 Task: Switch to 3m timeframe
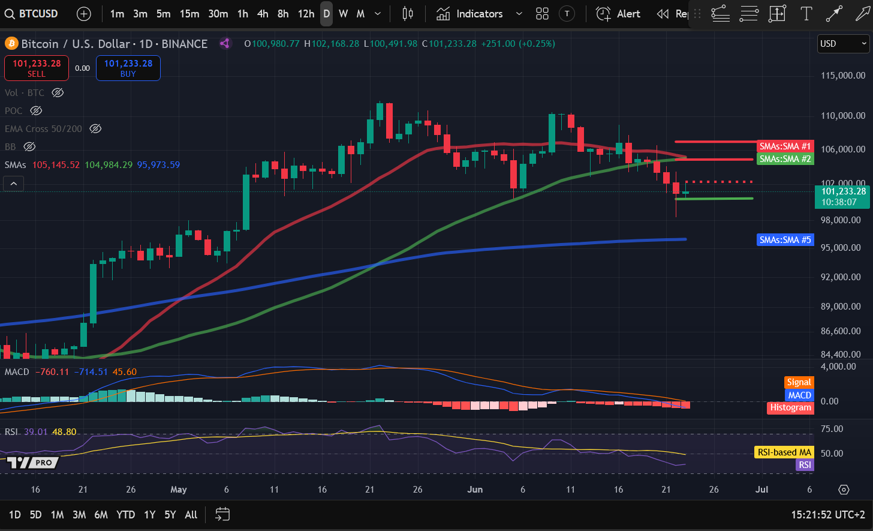coord(140,13)
